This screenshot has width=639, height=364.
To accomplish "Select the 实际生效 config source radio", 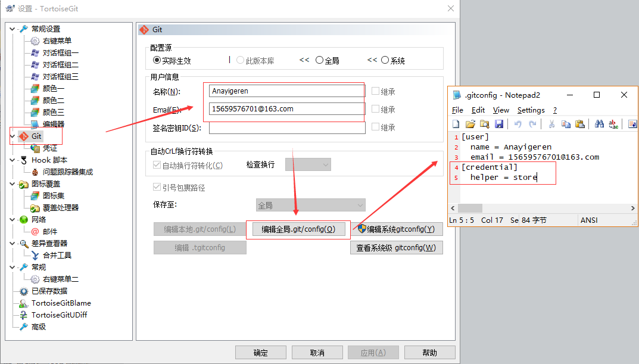I will click(x=157, y=60).
